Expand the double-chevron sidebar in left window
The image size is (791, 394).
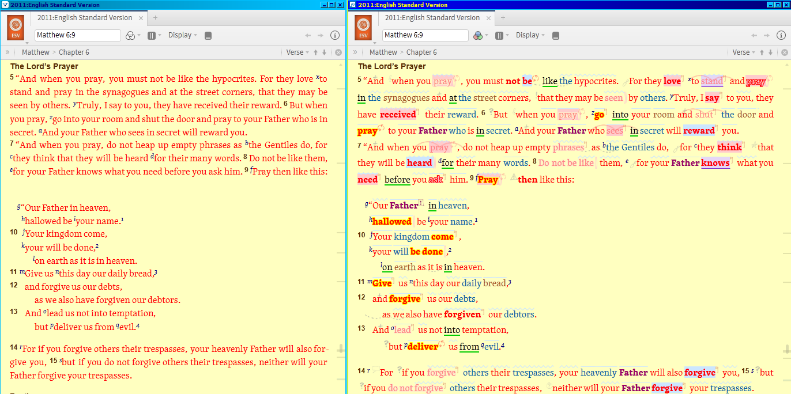click(x=7, y=52)
